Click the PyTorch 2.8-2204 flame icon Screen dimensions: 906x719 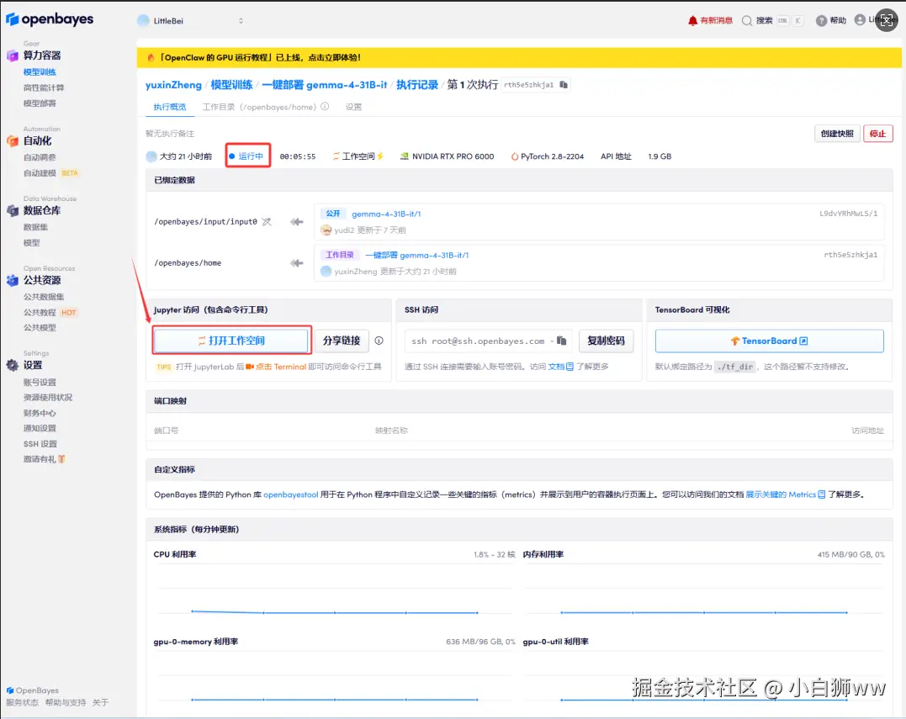click(514, 156)
